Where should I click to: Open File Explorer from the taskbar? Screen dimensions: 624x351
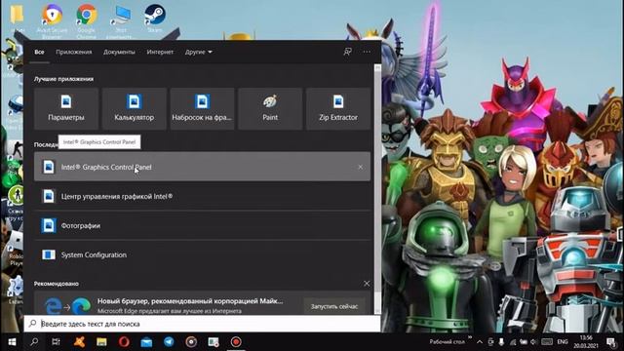click(x=101, y=342)
